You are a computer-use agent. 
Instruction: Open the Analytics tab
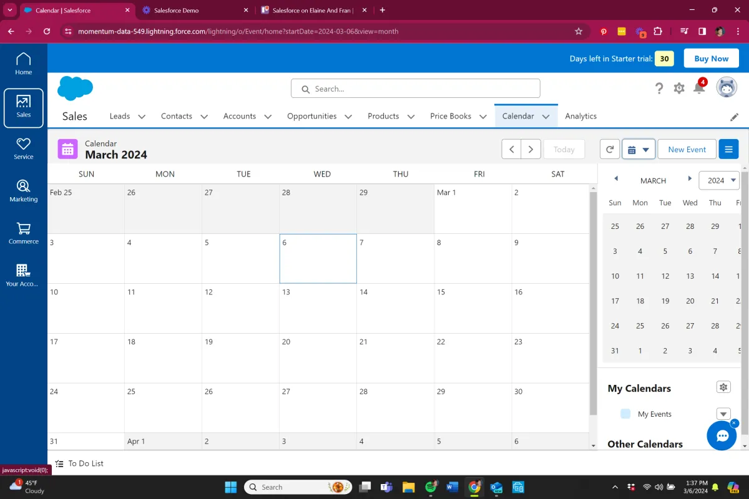pos(580,116)
